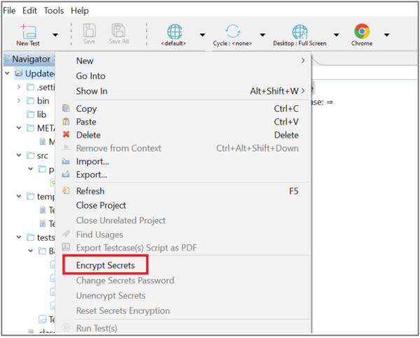Collapse the tests folder node
The image size is (420, 338).
coord(18,237)
